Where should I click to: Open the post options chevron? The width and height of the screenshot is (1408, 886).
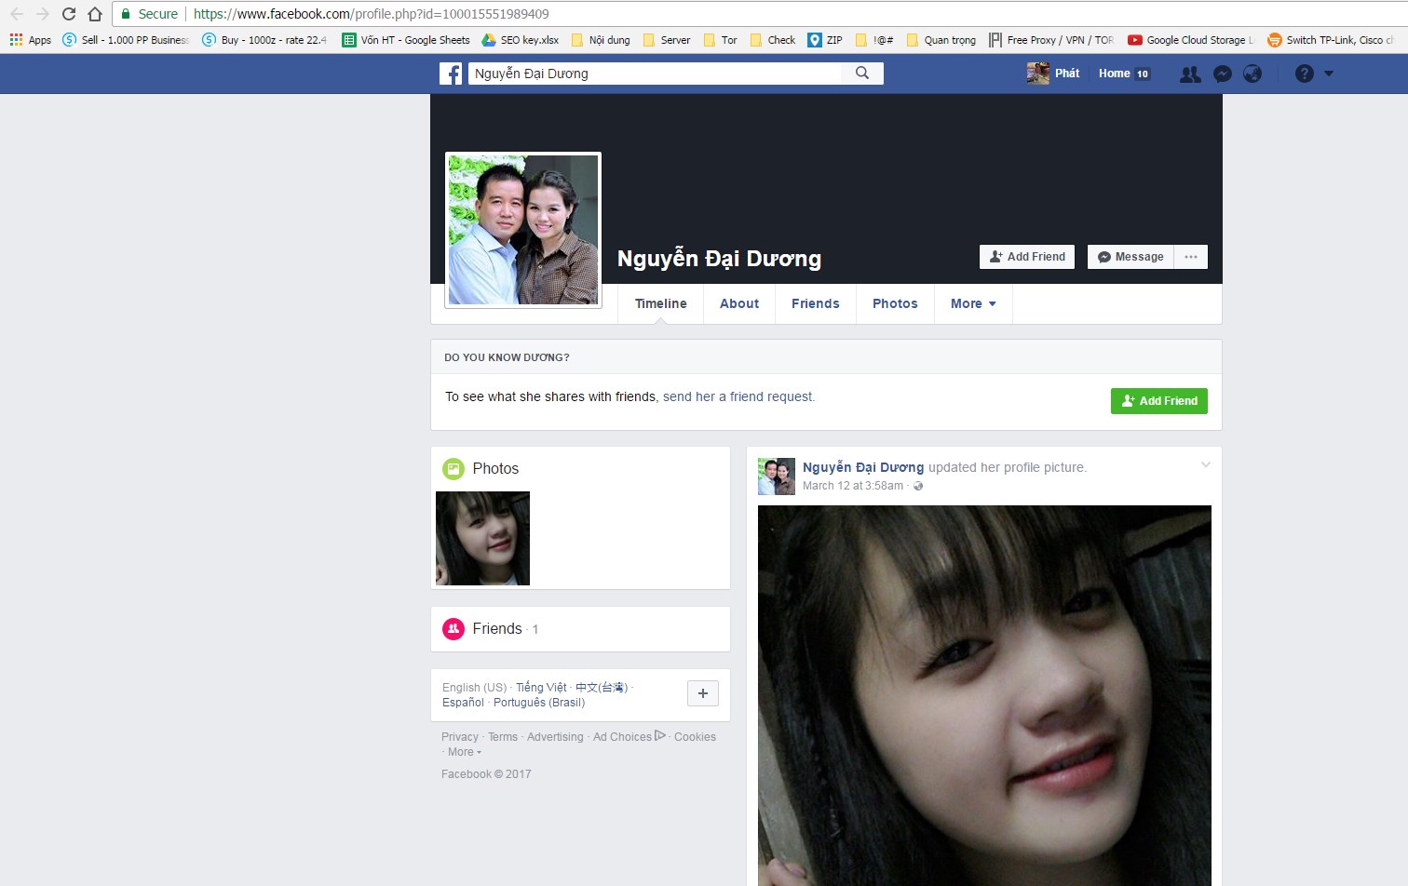(x=1206, y=464)
